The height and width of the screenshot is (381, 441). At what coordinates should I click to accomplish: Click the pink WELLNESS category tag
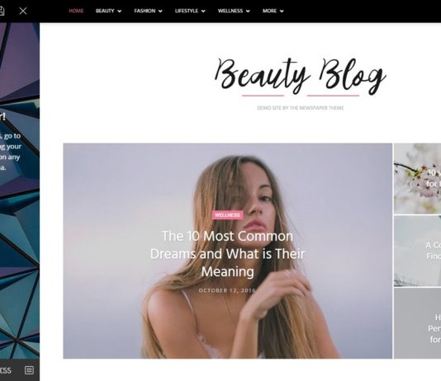click(x=228, y=215)
